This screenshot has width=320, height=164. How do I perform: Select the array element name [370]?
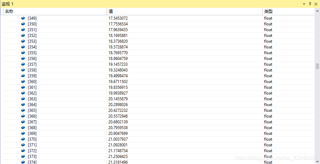[32, 139]
